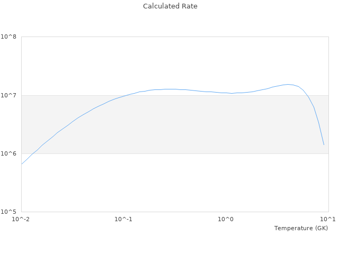
Task: Click white plot area below the gray band
Action: tap(175, 185)
